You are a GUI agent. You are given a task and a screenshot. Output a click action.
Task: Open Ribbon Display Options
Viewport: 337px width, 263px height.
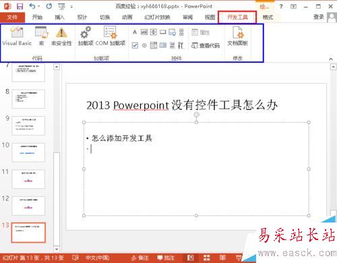coord(293,7)
